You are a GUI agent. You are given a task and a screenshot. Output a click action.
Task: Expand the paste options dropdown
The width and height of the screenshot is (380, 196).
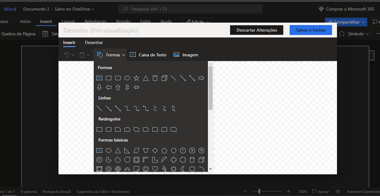88,55
